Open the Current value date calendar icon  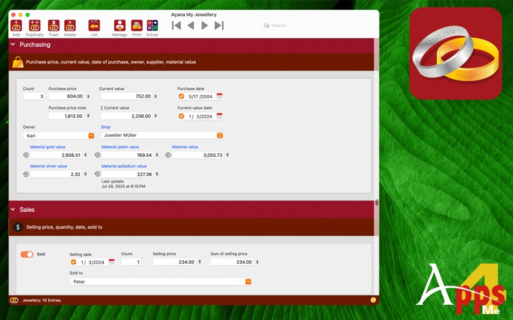tap(219, 116)
